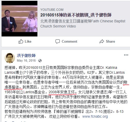This screenshot has width=130, height=122.
Task: Click the Faith Chinese Baptist Church description
Action: pyautogui.click(x=83, y=24)
